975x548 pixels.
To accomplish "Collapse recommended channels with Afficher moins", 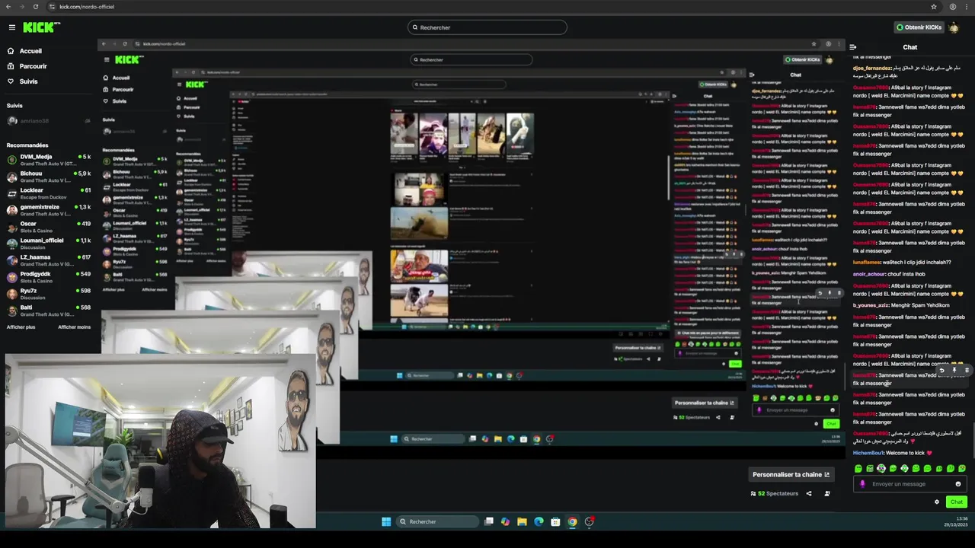I will pyautogui.click(x=74, y=327).
